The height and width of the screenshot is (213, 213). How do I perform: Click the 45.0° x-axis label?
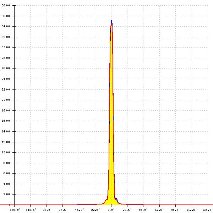(143, 210)
